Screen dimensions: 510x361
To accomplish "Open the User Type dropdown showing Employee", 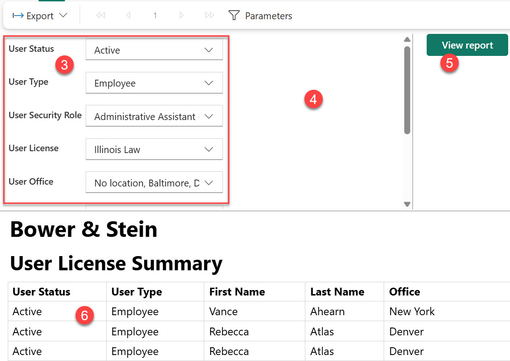I will (154, 82).
